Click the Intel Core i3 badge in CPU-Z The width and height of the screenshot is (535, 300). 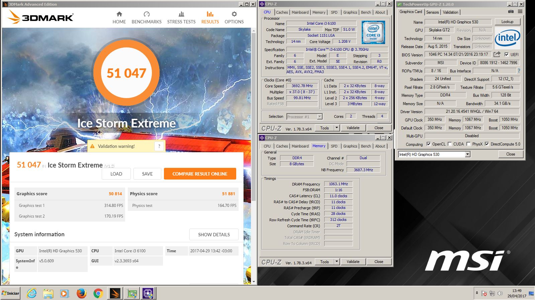373,32
